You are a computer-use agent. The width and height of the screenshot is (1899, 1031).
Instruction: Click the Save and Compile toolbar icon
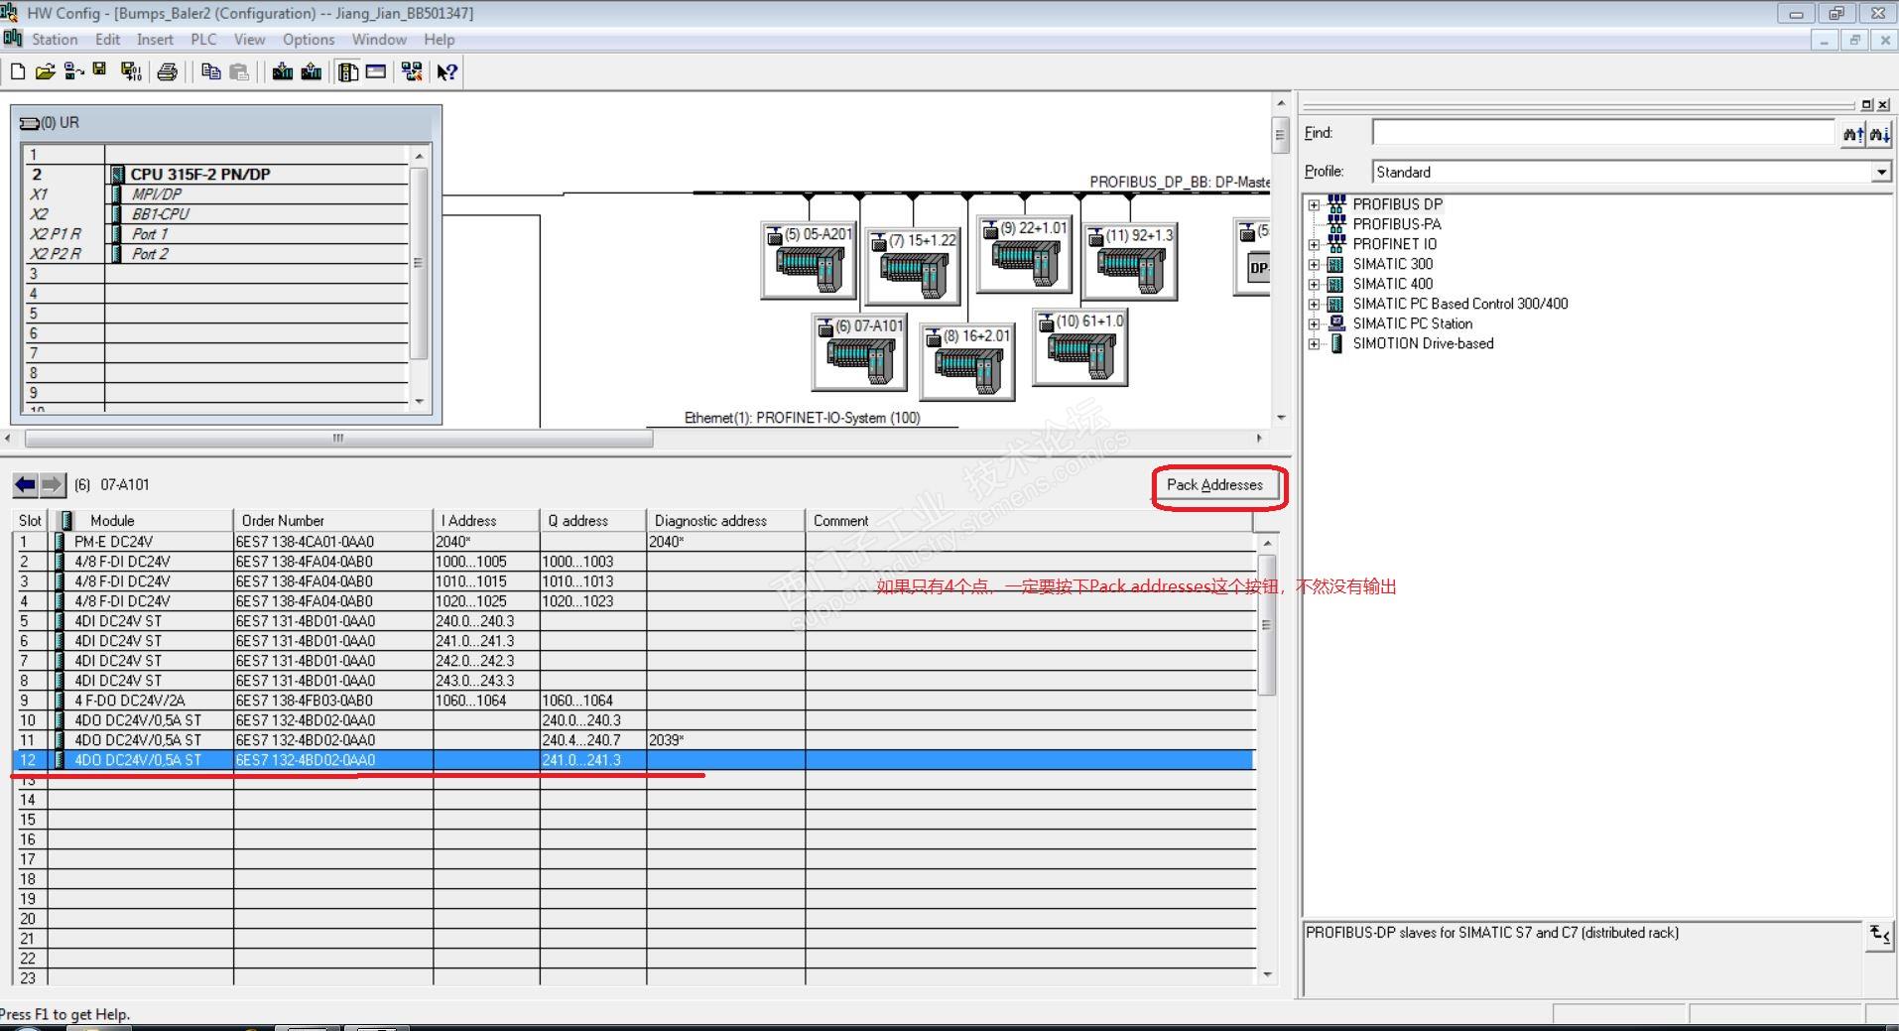tap(131, 71)
